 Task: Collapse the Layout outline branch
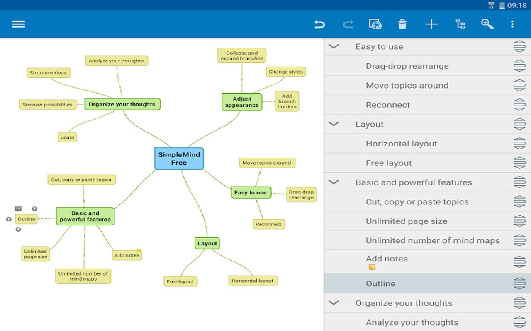click(334, 124)
